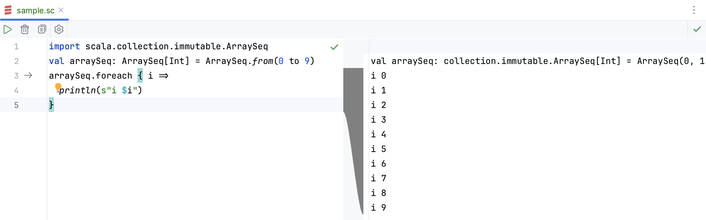This screenshot has height=220, width=706.
Task: Open the three-dots options menu
Action: click(693, 10)
